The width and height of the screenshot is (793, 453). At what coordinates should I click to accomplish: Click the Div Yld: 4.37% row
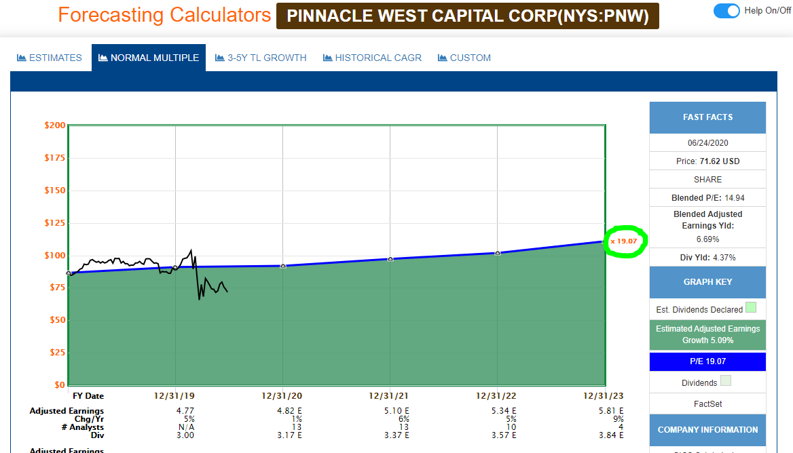(x=707, y=258)
